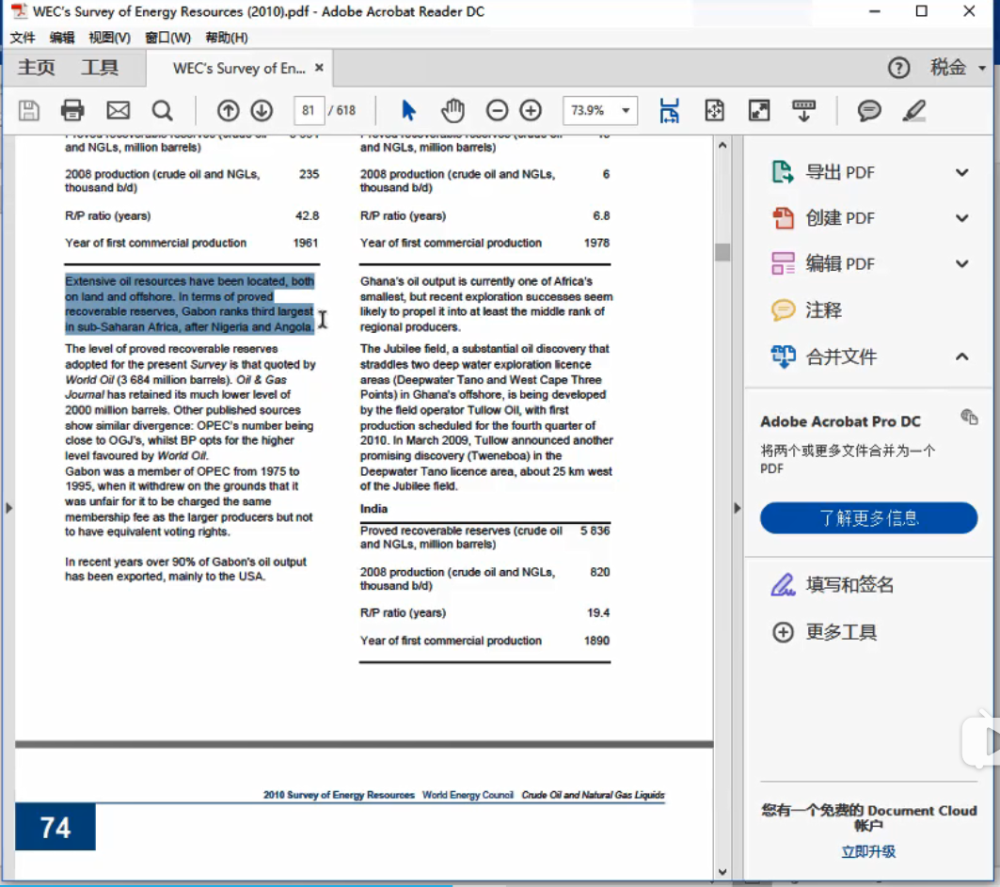Image resolution: width=1000 pixels, height=887 pixels.
Task: Click the page number field showing 81
Action: (309, 111)
